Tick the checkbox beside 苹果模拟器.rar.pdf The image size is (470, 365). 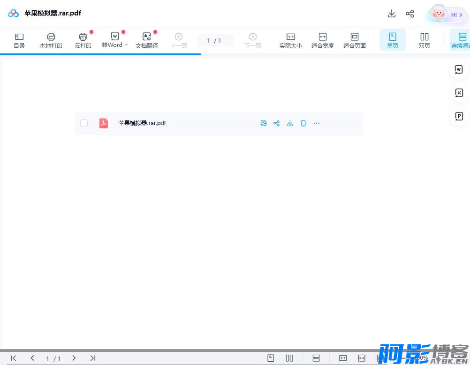(84, 123)
